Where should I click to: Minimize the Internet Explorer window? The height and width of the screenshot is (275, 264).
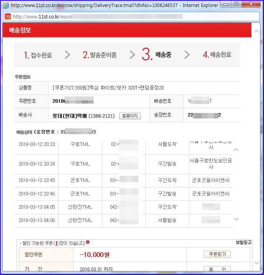point(226,4)
